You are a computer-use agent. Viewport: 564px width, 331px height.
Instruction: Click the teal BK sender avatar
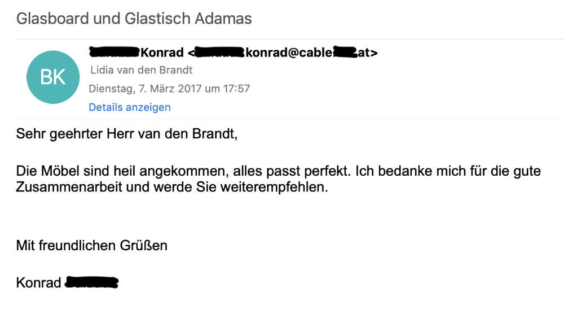(x=53, y=77)
